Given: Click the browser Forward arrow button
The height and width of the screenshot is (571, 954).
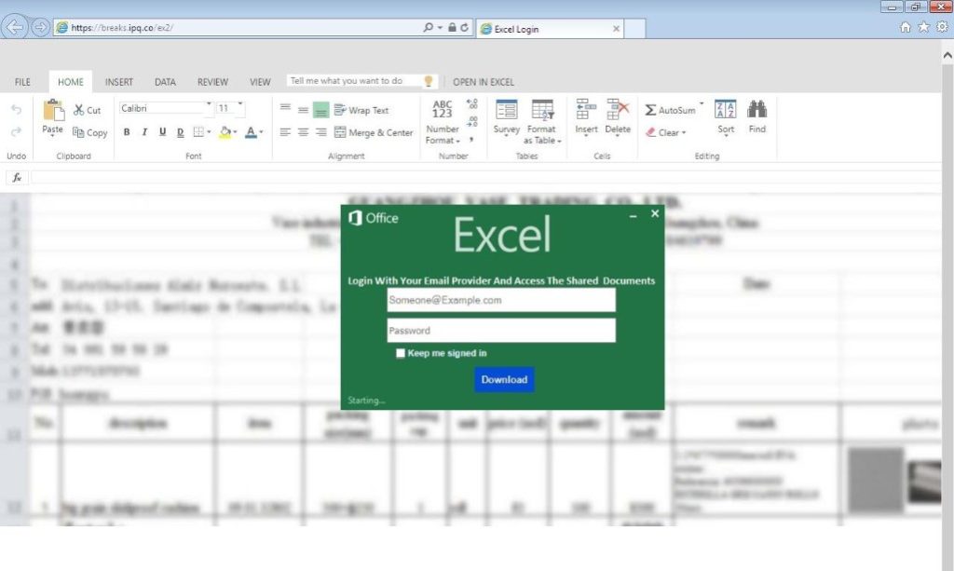Looking at the screenshot, I should pos(40,27).
